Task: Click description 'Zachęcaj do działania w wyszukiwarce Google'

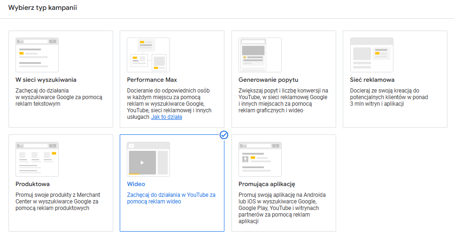Action: click(59, 97)
